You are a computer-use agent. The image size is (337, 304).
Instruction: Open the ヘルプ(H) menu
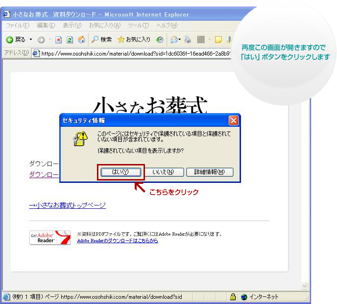(x=167, y=25)
